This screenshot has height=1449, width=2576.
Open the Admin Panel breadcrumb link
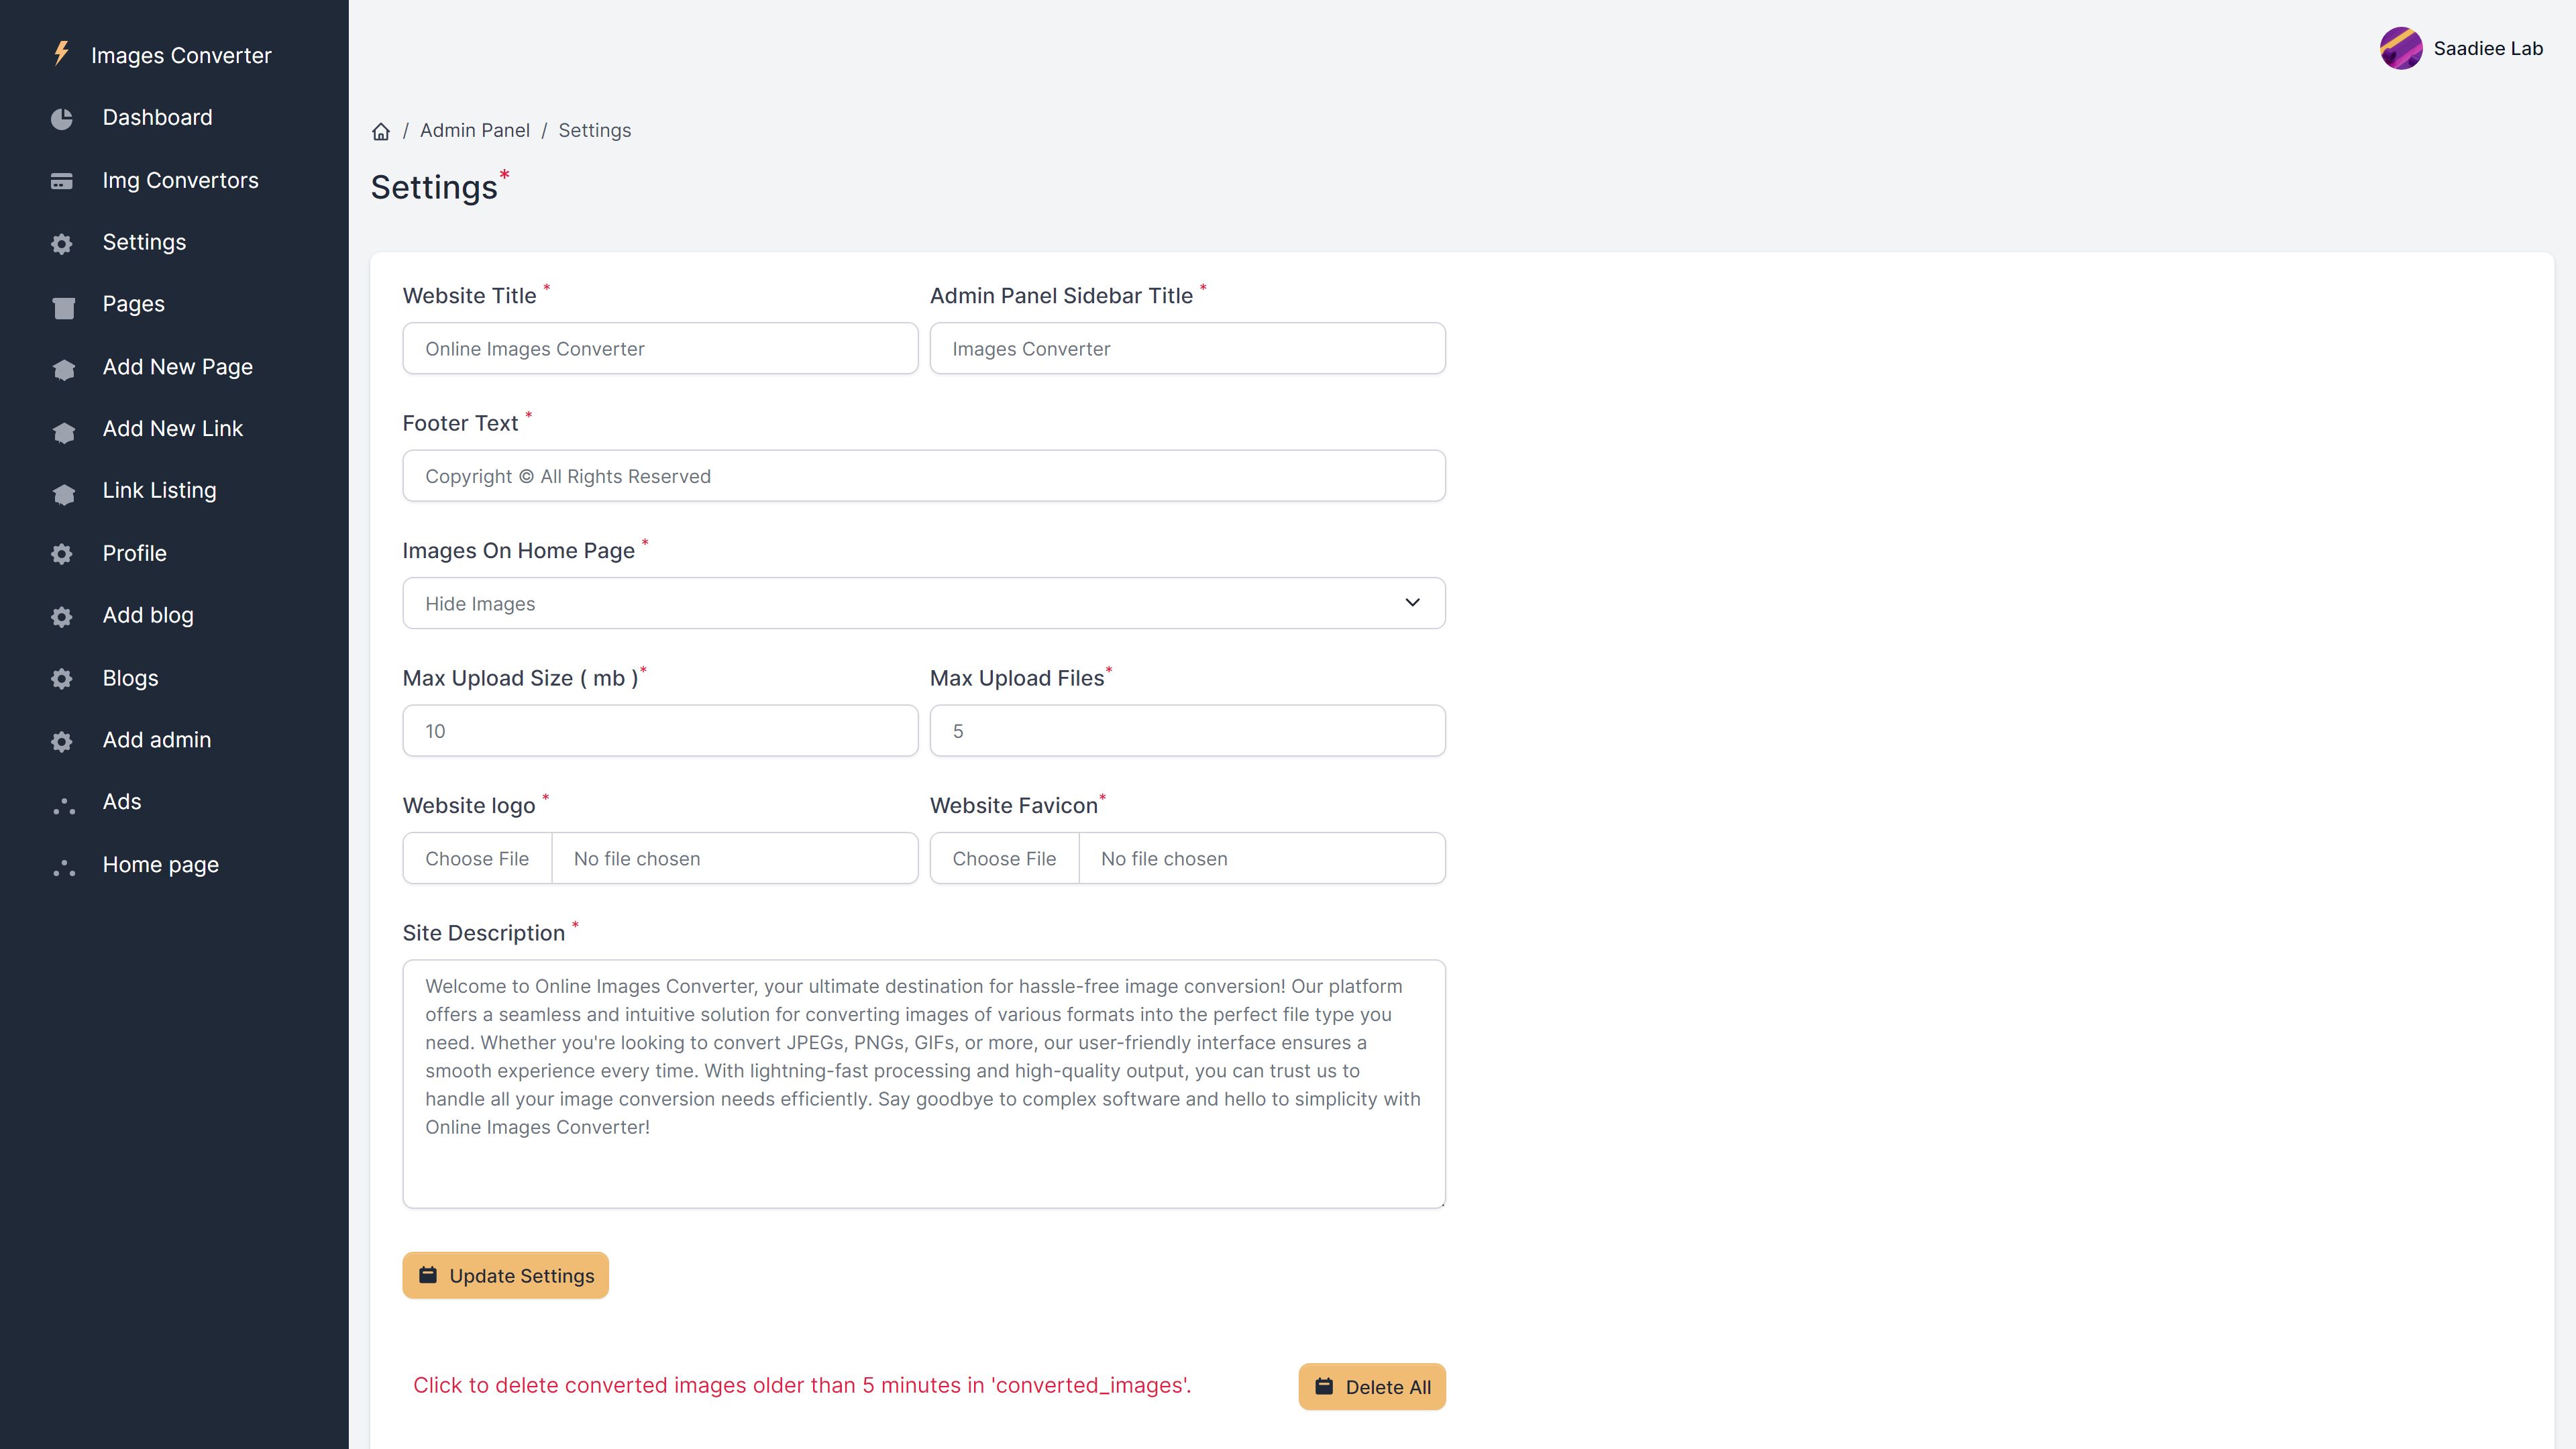coord(474,130)
